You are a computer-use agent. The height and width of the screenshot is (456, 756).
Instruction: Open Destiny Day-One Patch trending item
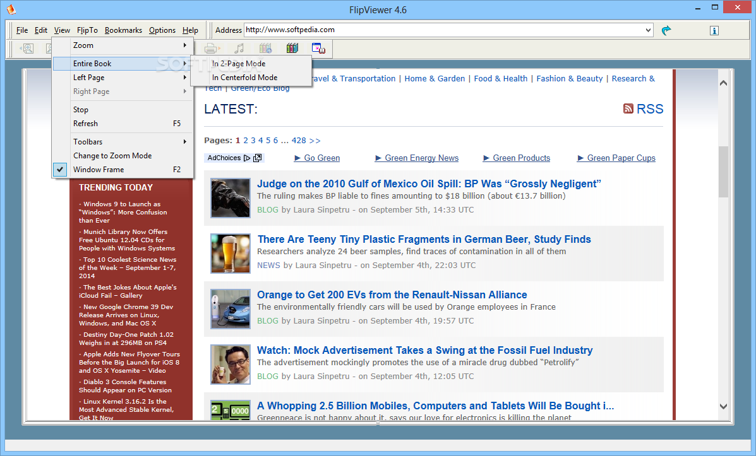click(x=126, y=339)
